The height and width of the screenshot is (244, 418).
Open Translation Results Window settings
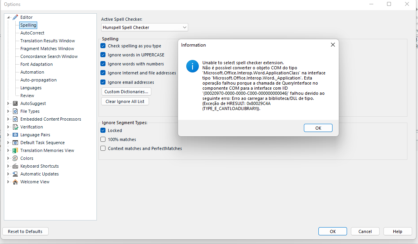click(48, 41)
